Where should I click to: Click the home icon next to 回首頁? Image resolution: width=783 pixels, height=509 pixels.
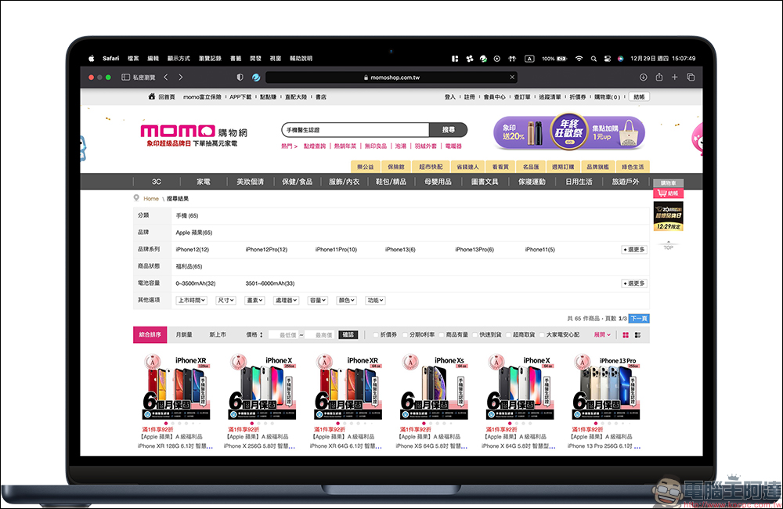coord(152,96)
